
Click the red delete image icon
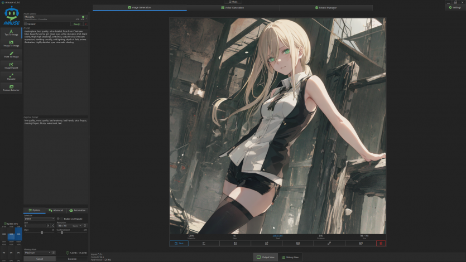click(381, 243)
